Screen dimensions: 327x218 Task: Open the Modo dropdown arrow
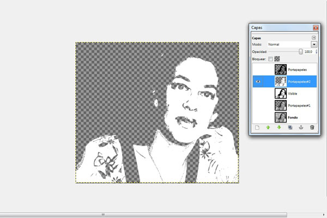pos(314,45)
